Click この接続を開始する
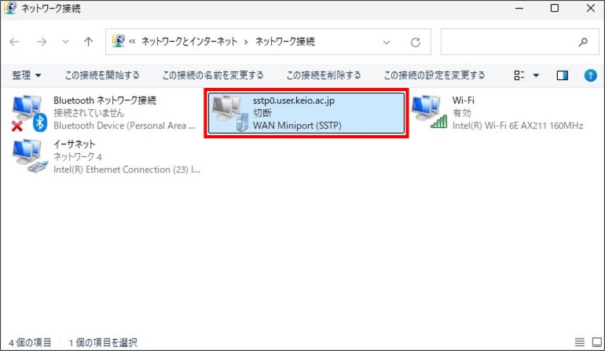This screenshot has height=351, width=605. pos(102,75)
